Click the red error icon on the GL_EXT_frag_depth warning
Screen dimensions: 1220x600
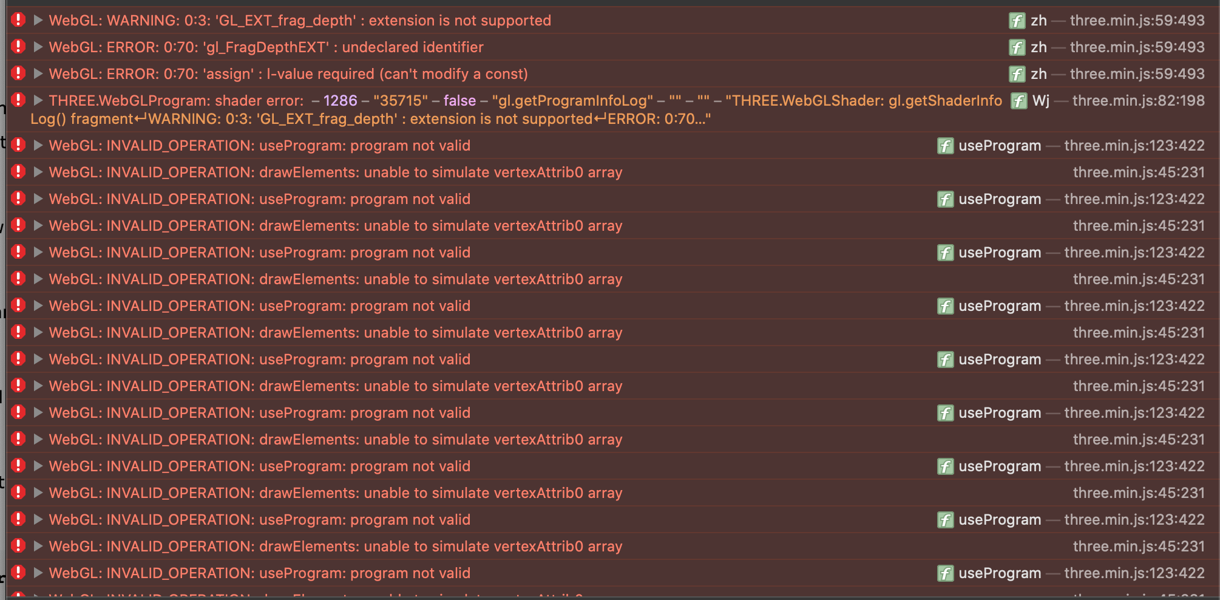click(18, 20)
